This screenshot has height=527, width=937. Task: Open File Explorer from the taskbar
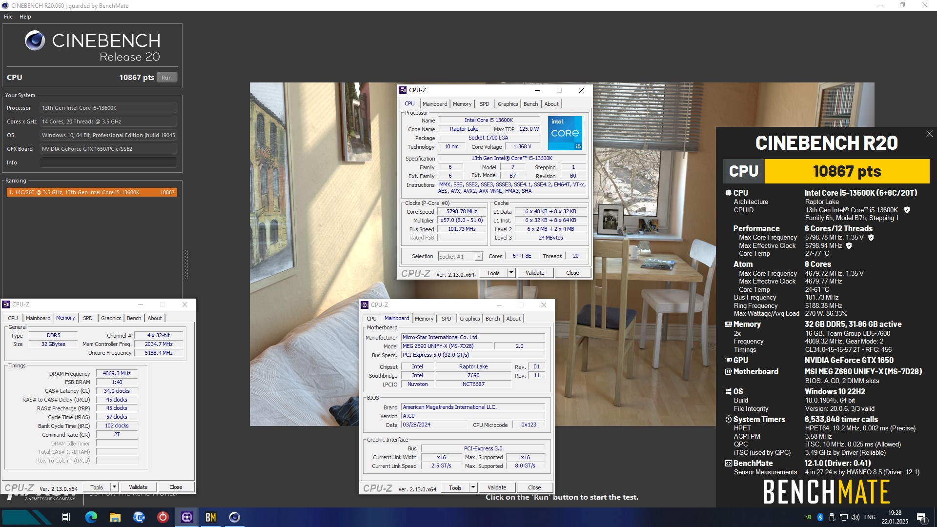pos(115,517)
